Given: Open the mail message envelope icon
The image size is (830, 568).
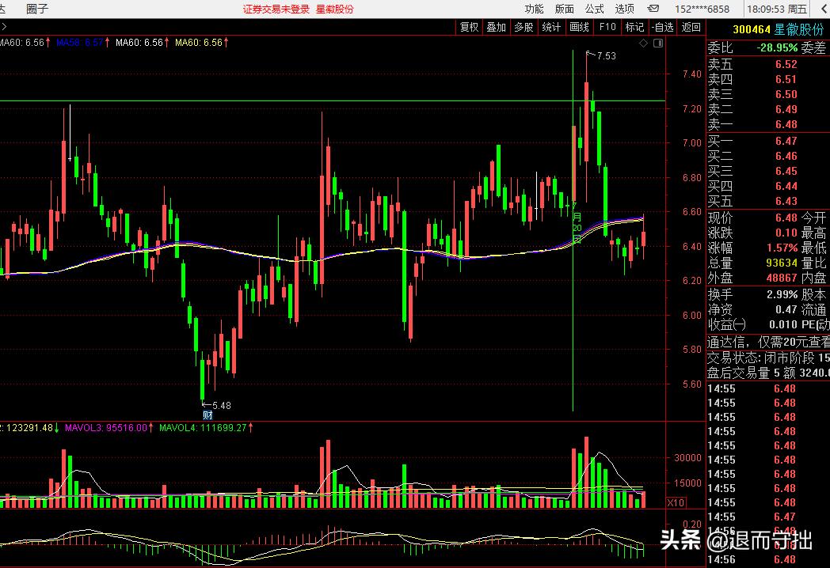Looking at the screenshot, I should [x=653, y=9].
